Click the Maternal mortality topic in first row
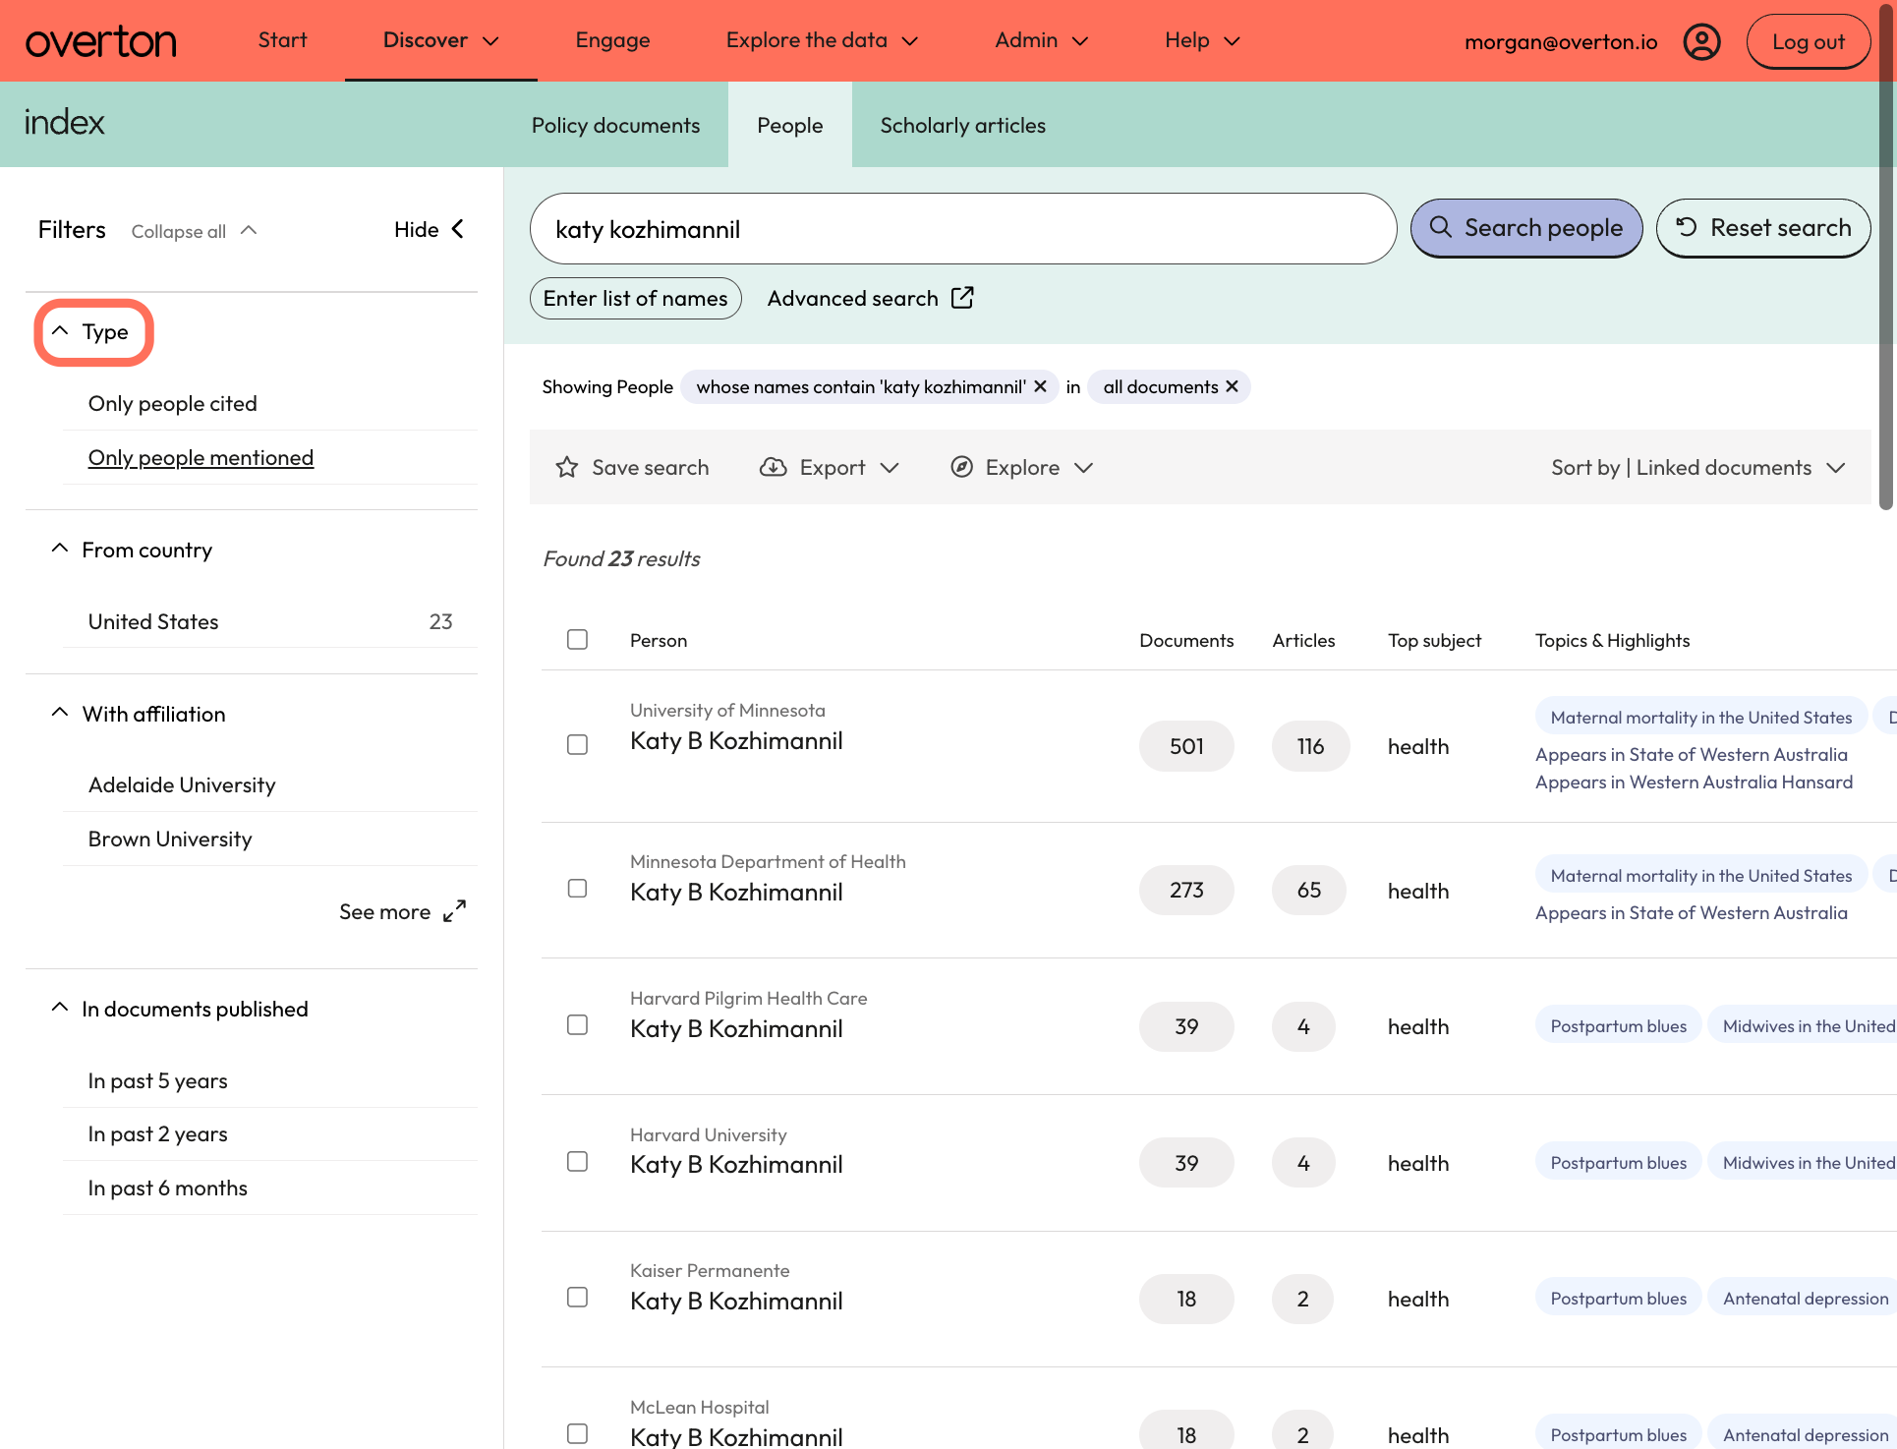The width and height of the screenshot is (1897, 1449). click(1700, 717)
